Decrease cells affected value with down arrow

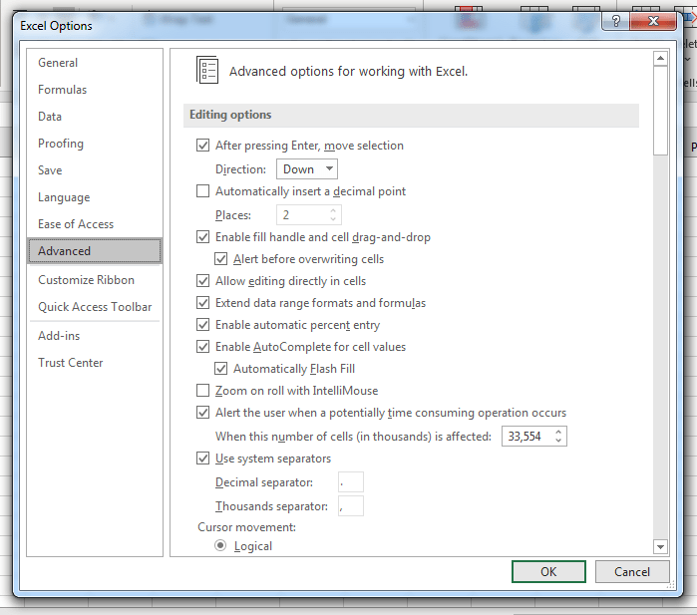click(558, 441)
